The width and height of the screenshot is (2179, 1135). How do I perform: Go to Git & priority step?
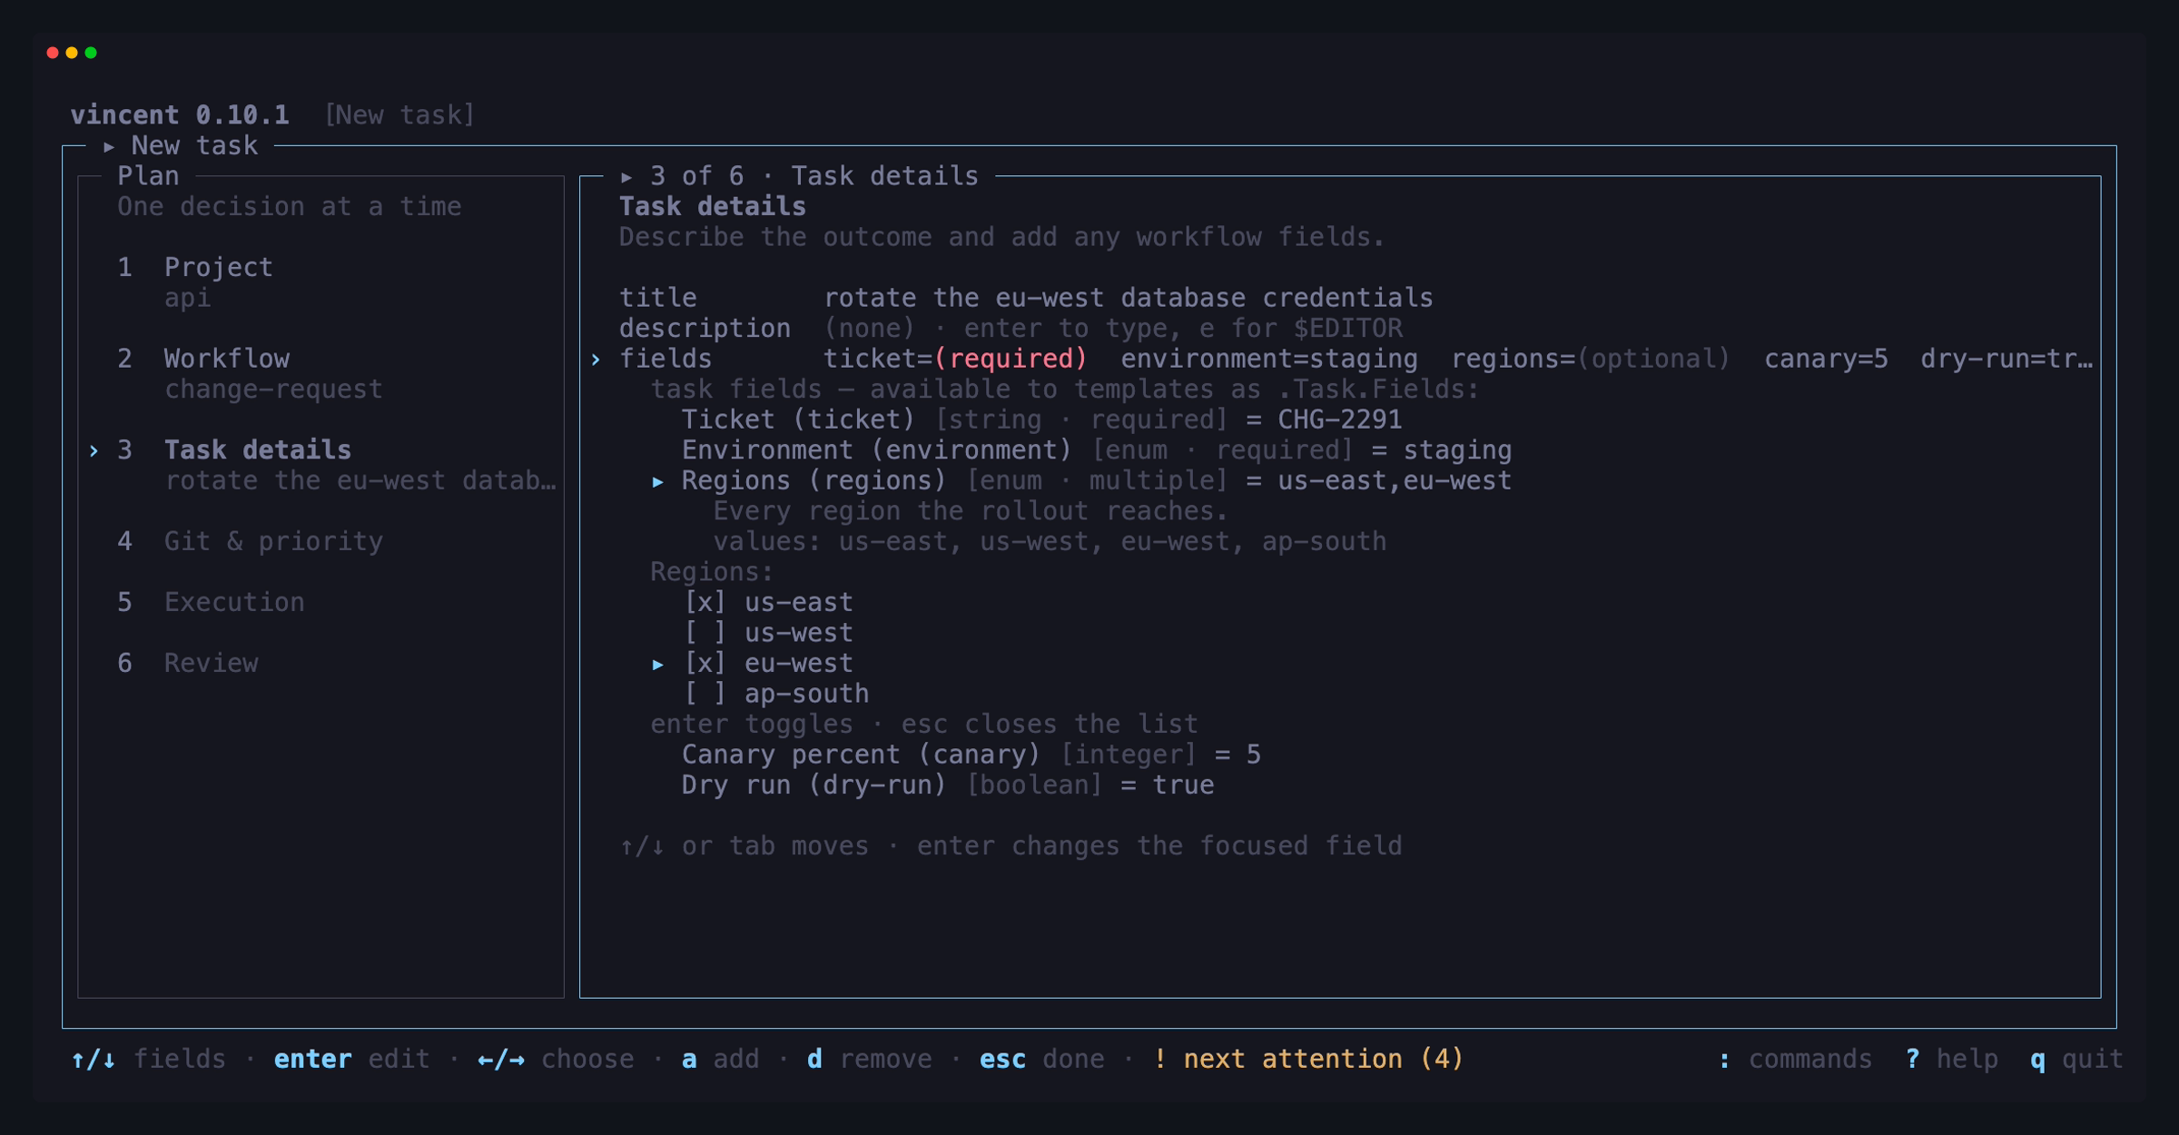tap(273, 542)
